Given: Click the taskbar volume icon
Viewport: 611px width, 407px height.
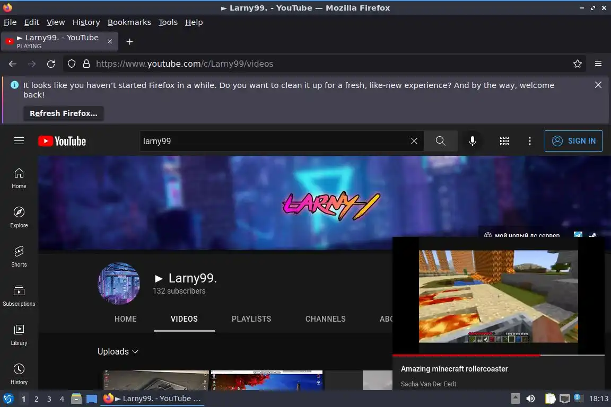Looking at the screenshot, I should pos(530,399).
